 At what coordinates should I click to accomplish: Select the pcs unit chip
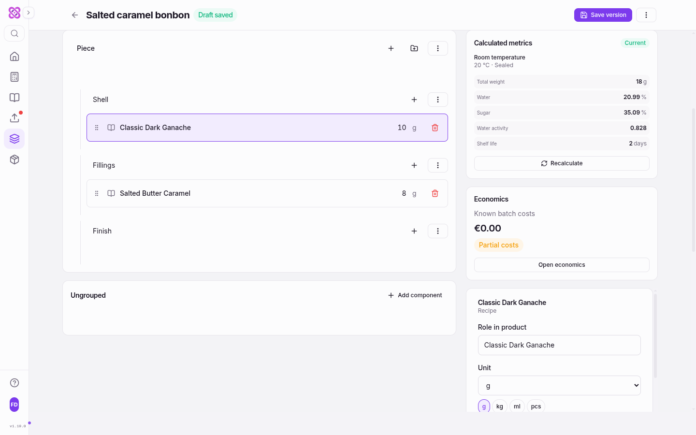click(x=536, y=406)
